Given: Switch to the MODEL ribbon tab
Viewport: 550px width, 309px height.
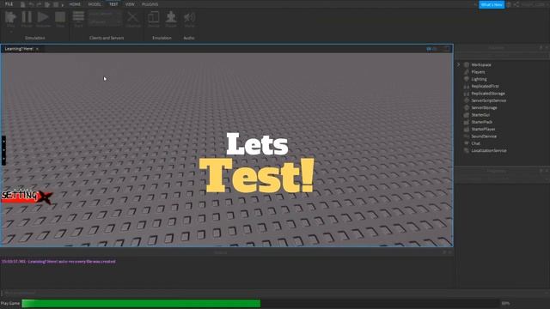Looking at the screenshot, I should [x=94, y=4].
